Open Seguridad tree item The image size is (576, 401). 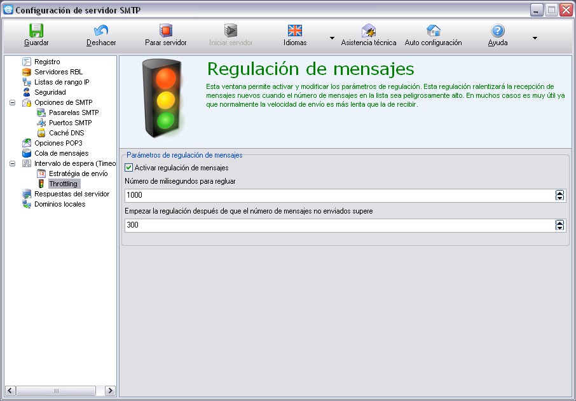coord(50,92)
